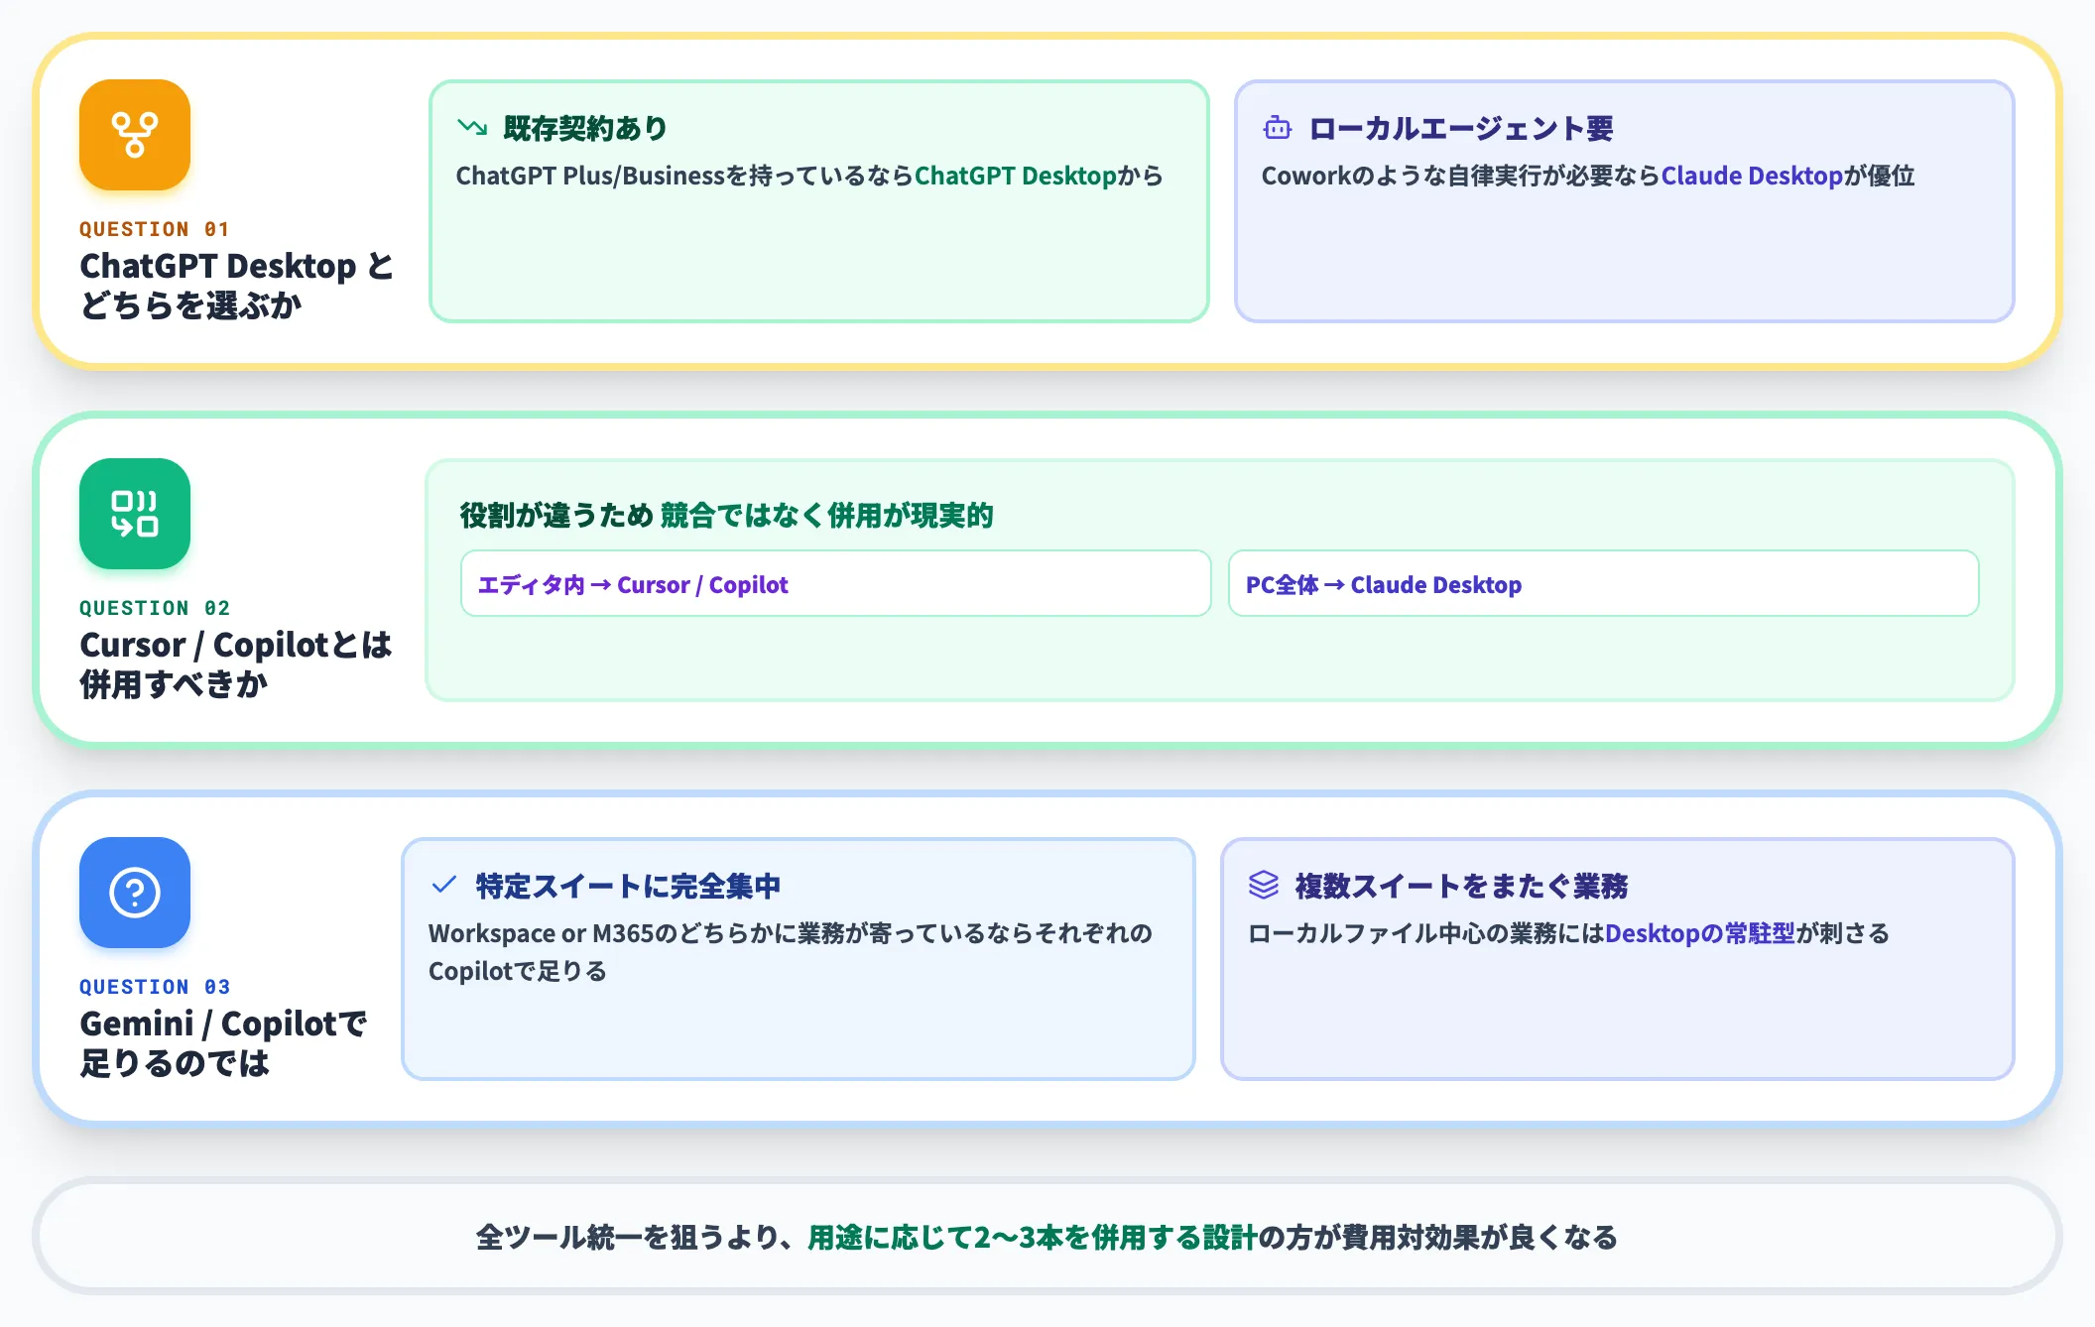Click the green ChatGPT Desktop highlighted text

[1016, 176]
